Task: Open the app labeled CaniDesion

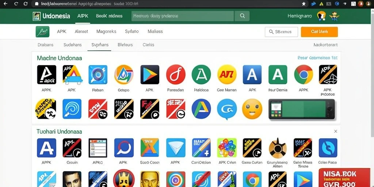Action: coord(201,148)
